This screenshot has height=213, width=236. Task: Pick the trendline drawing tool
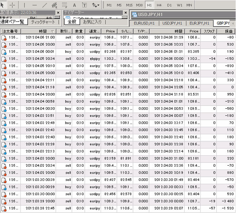45,5
